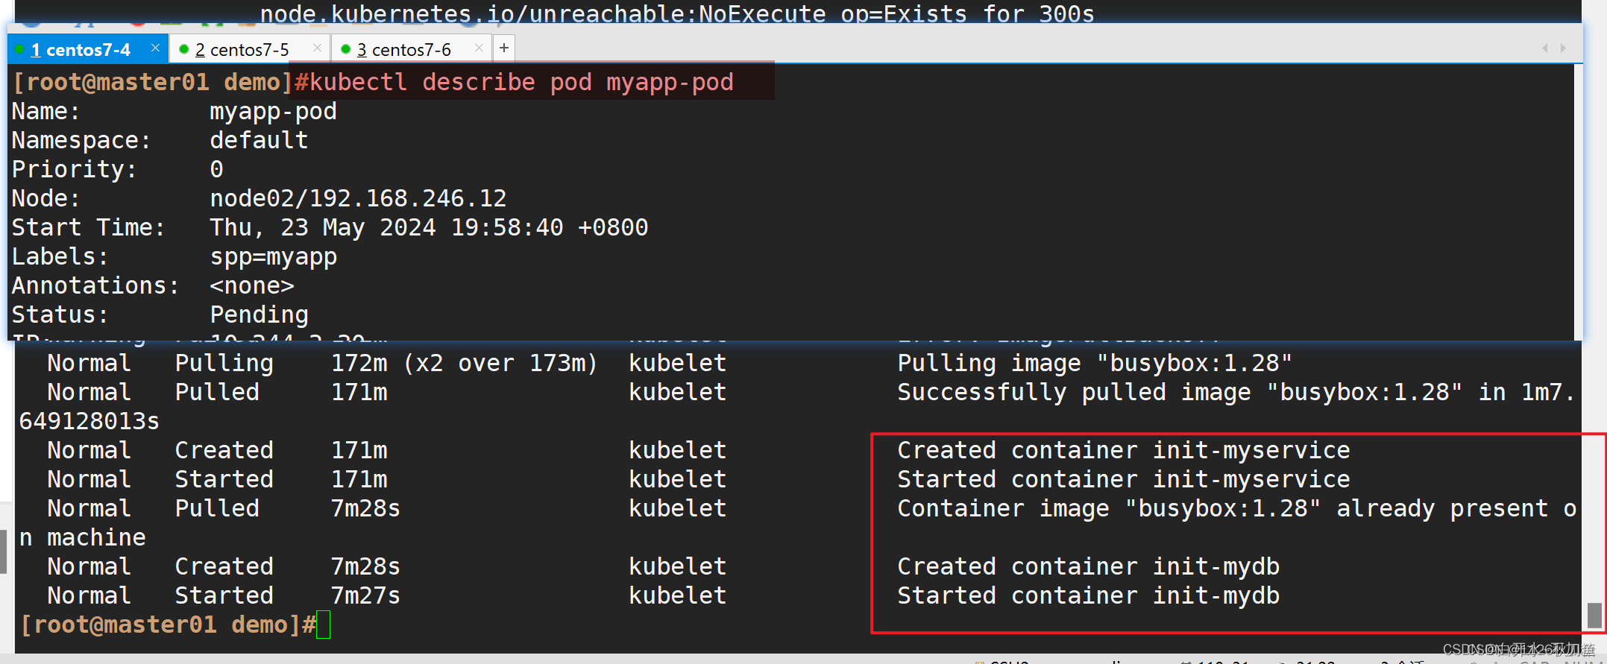Click the green status dot on centos7-6
This screenshot has height=664, width=1607.
(x=345, y=50)
